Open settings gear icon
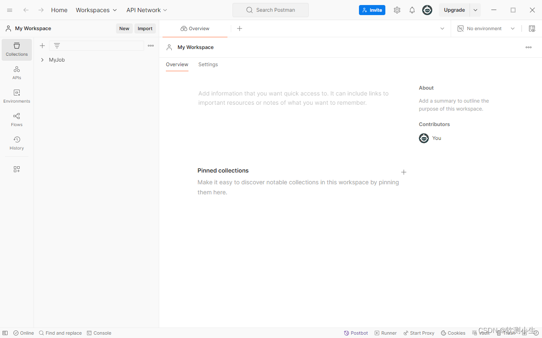Viewport: 542px width, 338px height. coord(397,10)
